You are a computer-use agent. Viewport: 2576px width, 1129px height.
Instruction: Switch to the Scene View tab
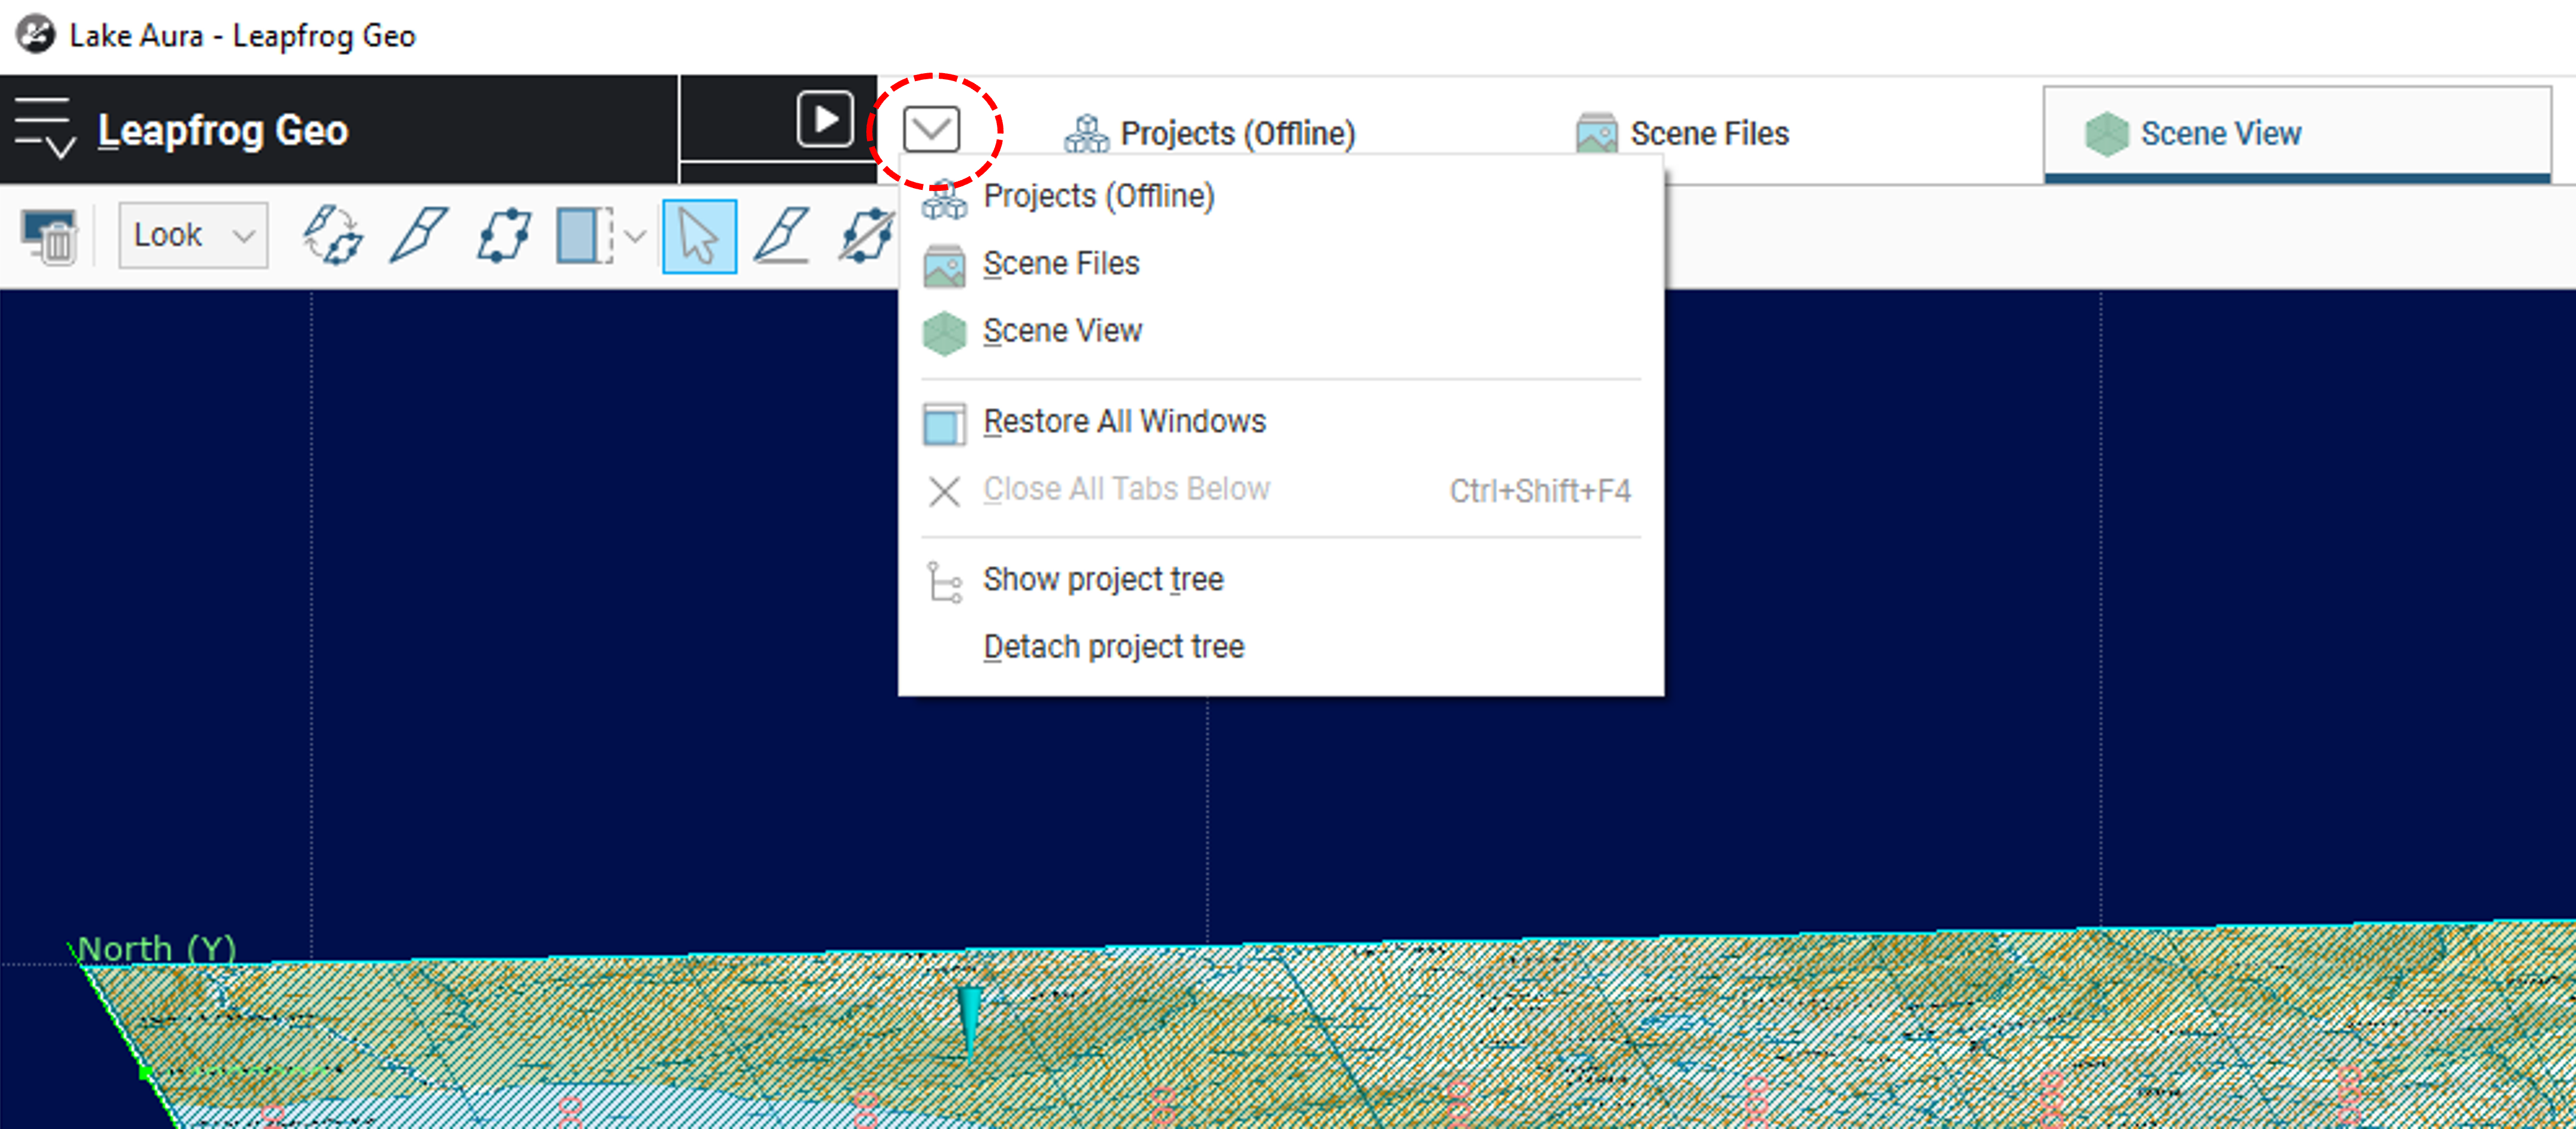[x=2297, y=133]
